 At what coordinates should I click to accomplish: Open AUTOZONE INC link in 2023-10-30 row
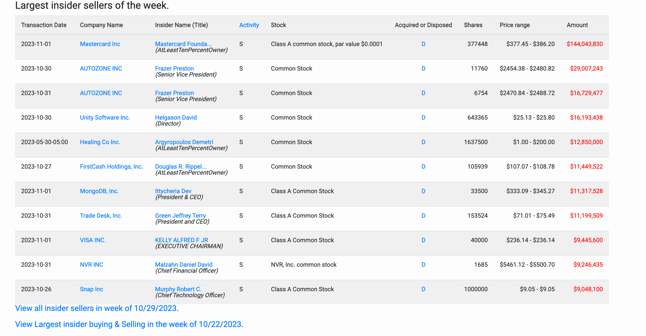(x=101, y=69)
